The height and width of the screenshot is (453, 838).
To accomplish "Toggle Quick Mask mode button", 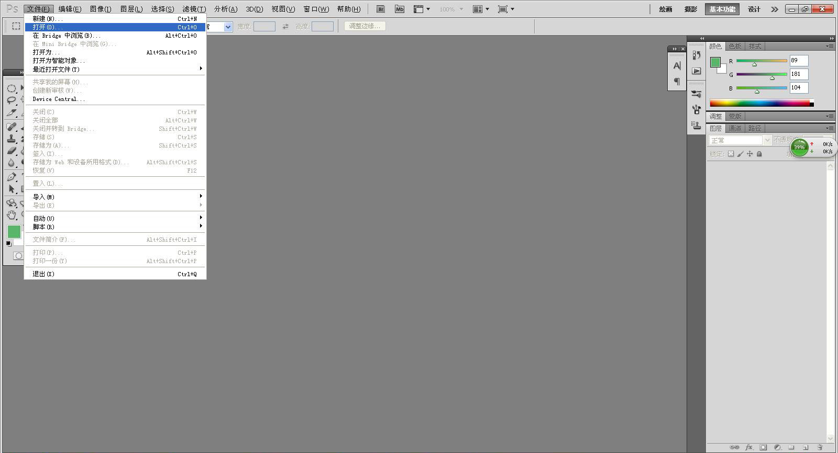I will (x=18, y=256).
